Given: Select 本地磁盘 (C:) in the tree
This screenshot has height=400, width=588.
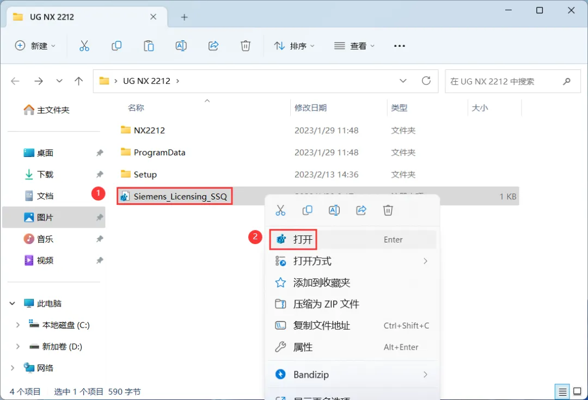Looking at the screenshot, I should pos(66,325).
